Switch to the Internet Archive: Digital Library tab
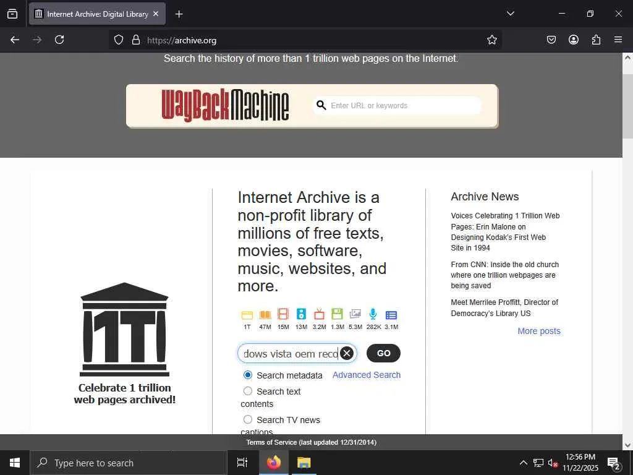This screenshot has width=633, height=475. click(97, 14)
